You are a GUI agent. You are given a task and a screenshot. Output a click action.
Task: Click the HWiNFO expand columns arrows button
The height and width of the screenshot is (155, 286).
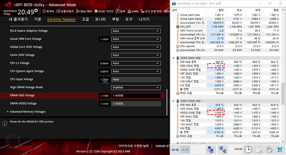click(175, 150)
